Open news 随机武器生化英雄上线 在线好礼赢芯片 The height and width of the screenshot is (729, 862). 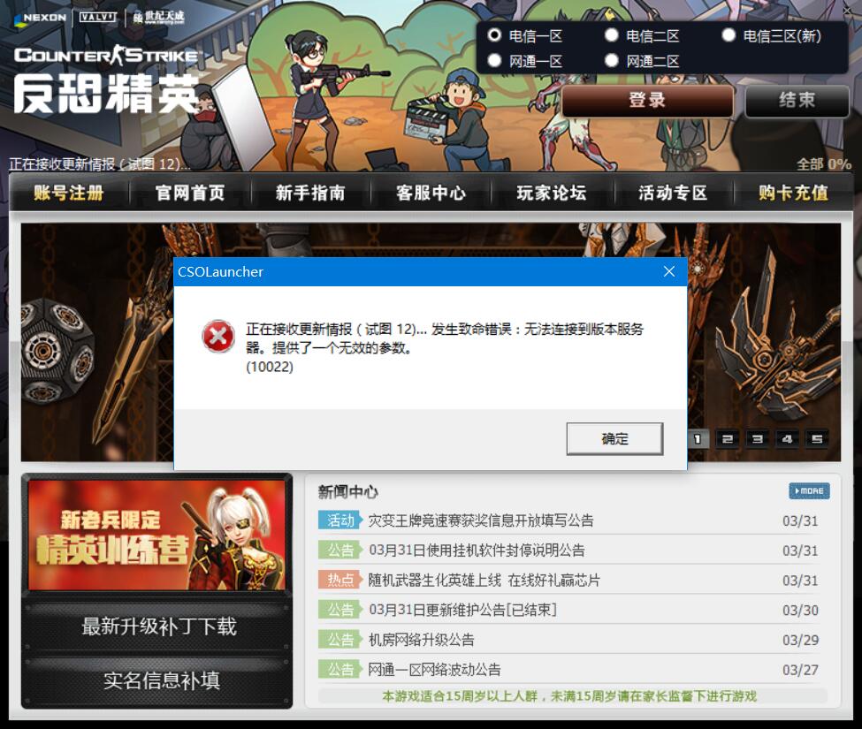click(484, 581)
